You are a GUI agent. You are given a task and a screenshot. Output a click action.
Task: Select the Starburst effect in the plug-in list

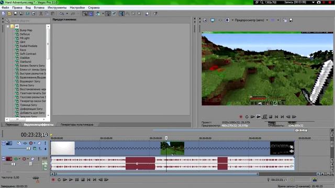point(26,62)
